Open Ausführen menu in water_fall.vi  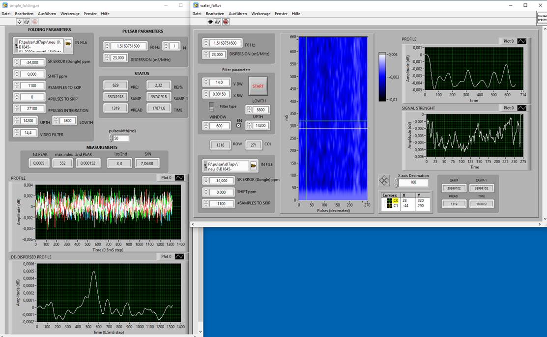pos(237,14)
